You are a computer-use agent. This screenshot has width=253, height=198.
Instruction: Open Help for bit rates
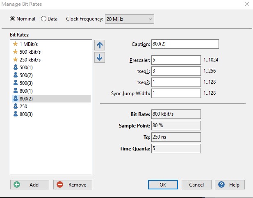(x=230, y=184)
